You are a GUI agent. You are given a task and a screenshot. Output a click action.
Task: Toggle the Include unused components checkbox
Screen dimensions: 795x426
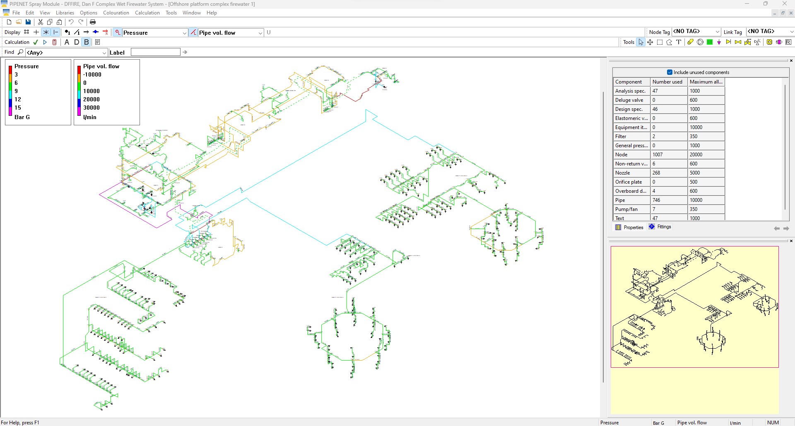(x=670, y=72)
